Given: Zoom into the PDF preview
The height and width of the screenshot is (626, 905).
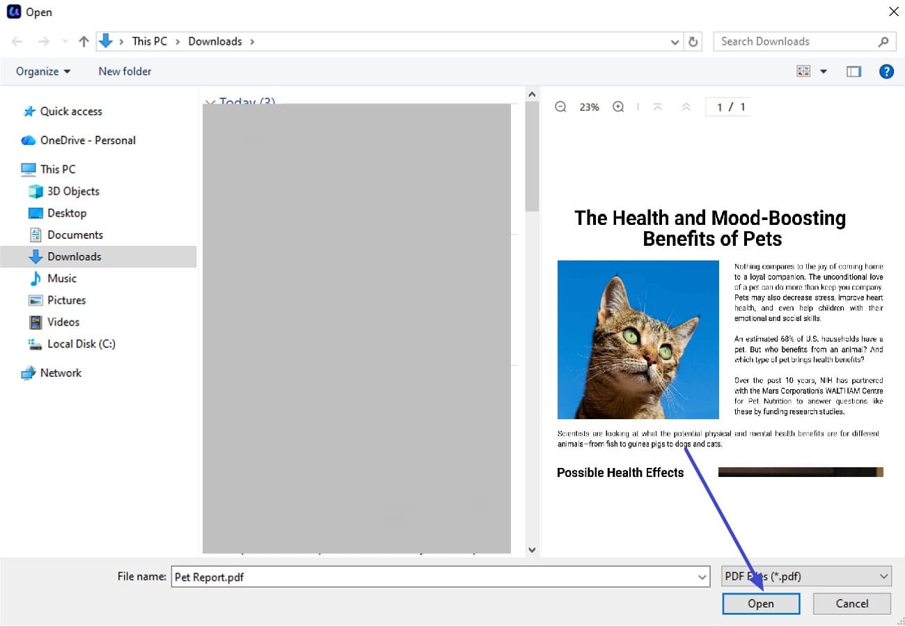Looking at the screenshot, I should (x=618, y=107).
